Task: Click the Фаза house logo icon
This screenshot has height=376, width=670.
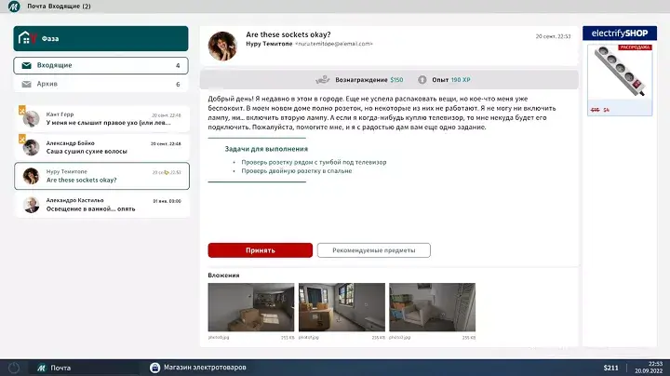Action: pyautogui.click(x=28, y=38)
